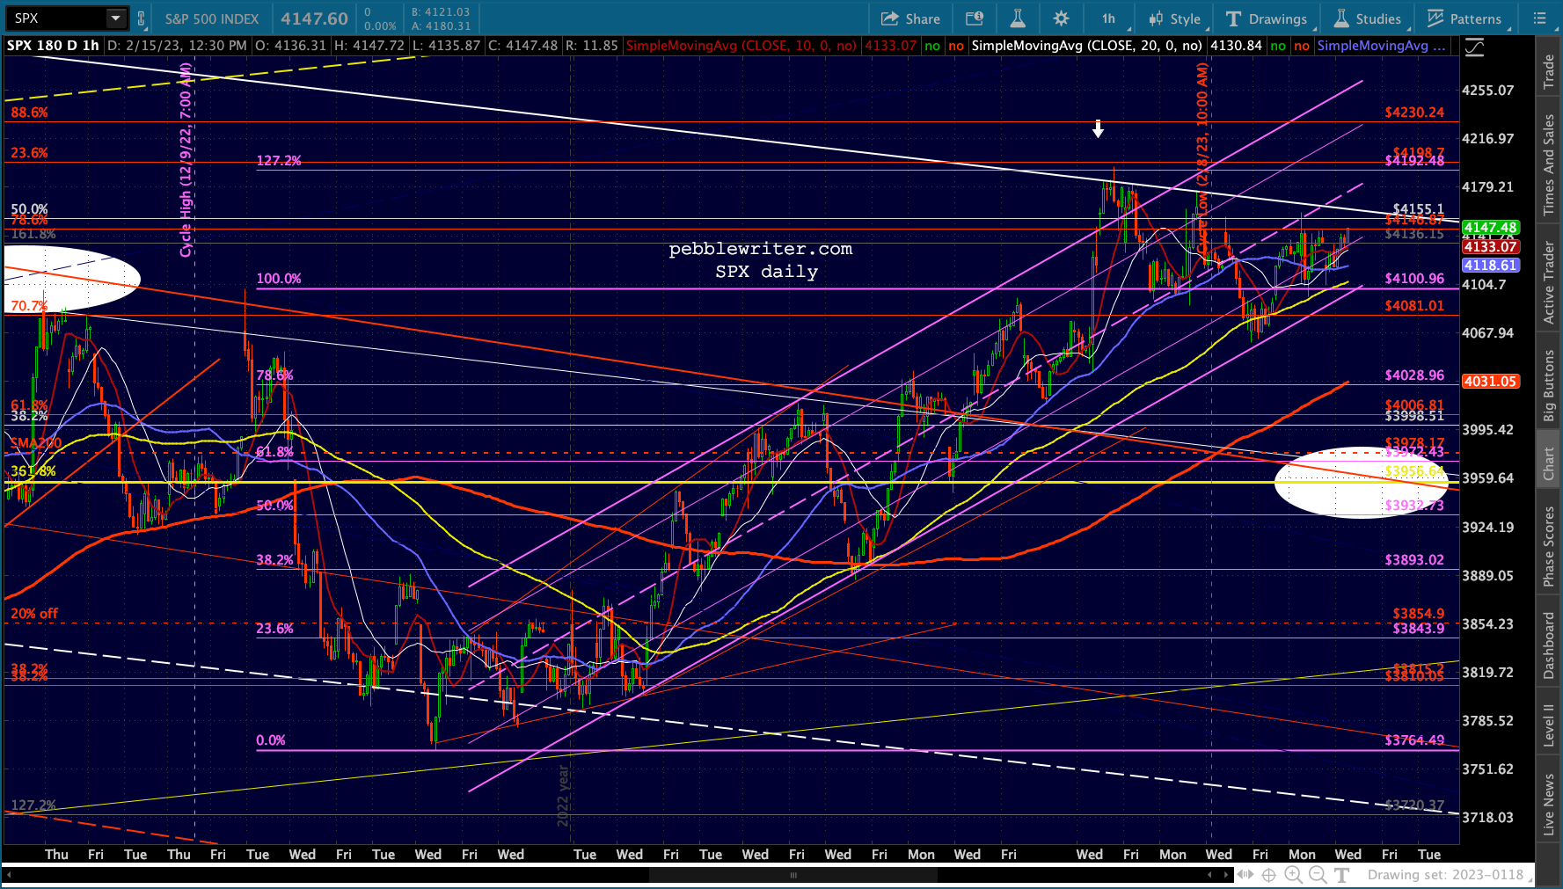Open the chart list menu icon
Viewport: 1563px width, 889px height.
pos(1539,18)
